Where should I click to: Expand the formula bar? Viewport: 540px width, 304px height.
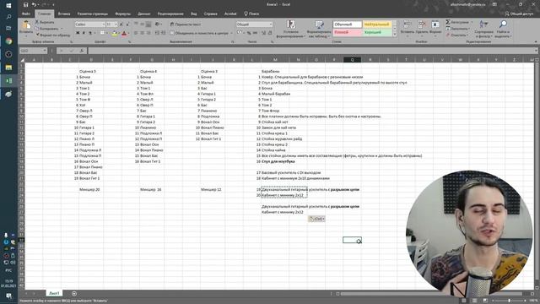point(537,51)
